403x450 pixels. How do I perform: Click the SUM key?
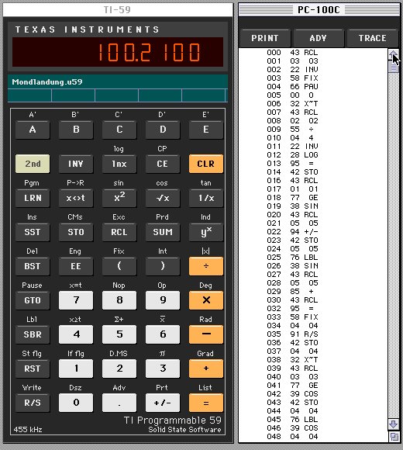coord(162,232)
